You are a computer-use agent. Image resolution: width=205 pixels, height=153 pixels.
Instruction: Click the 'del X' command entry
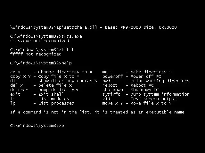click(17, 85)
